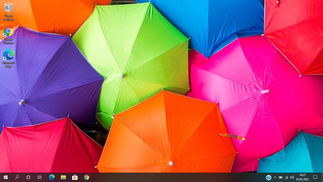Click empty area of the taskbar

coord(175,177)
